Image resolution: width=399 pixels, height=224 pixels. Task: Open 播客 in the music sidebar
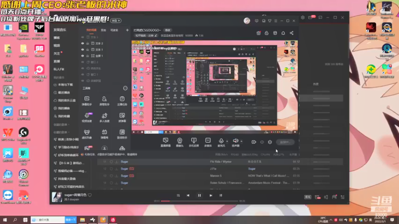tap(56, 38)
